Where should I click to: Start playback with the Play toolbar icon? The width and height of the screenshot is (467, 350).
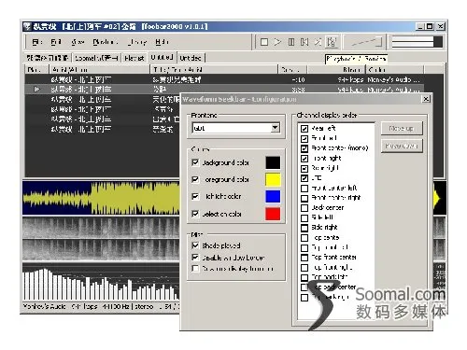coord(277,42)
